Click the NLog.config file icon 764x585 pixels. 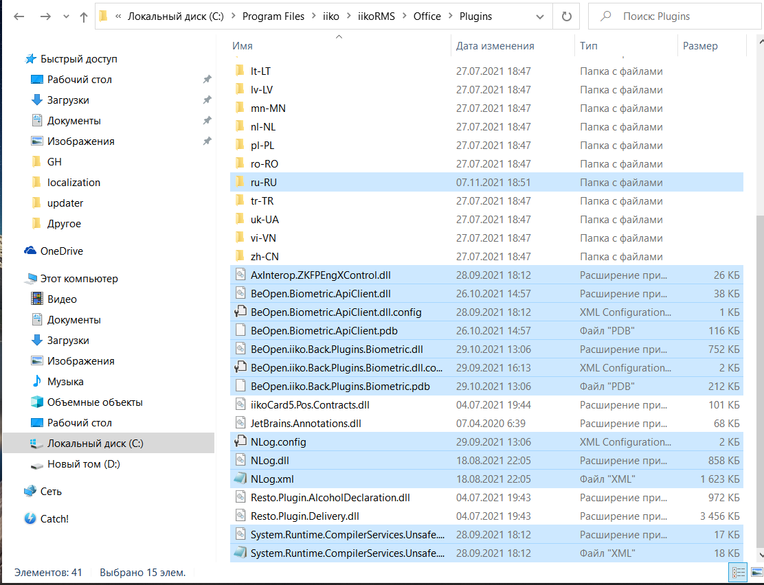[x=240, y=441]
